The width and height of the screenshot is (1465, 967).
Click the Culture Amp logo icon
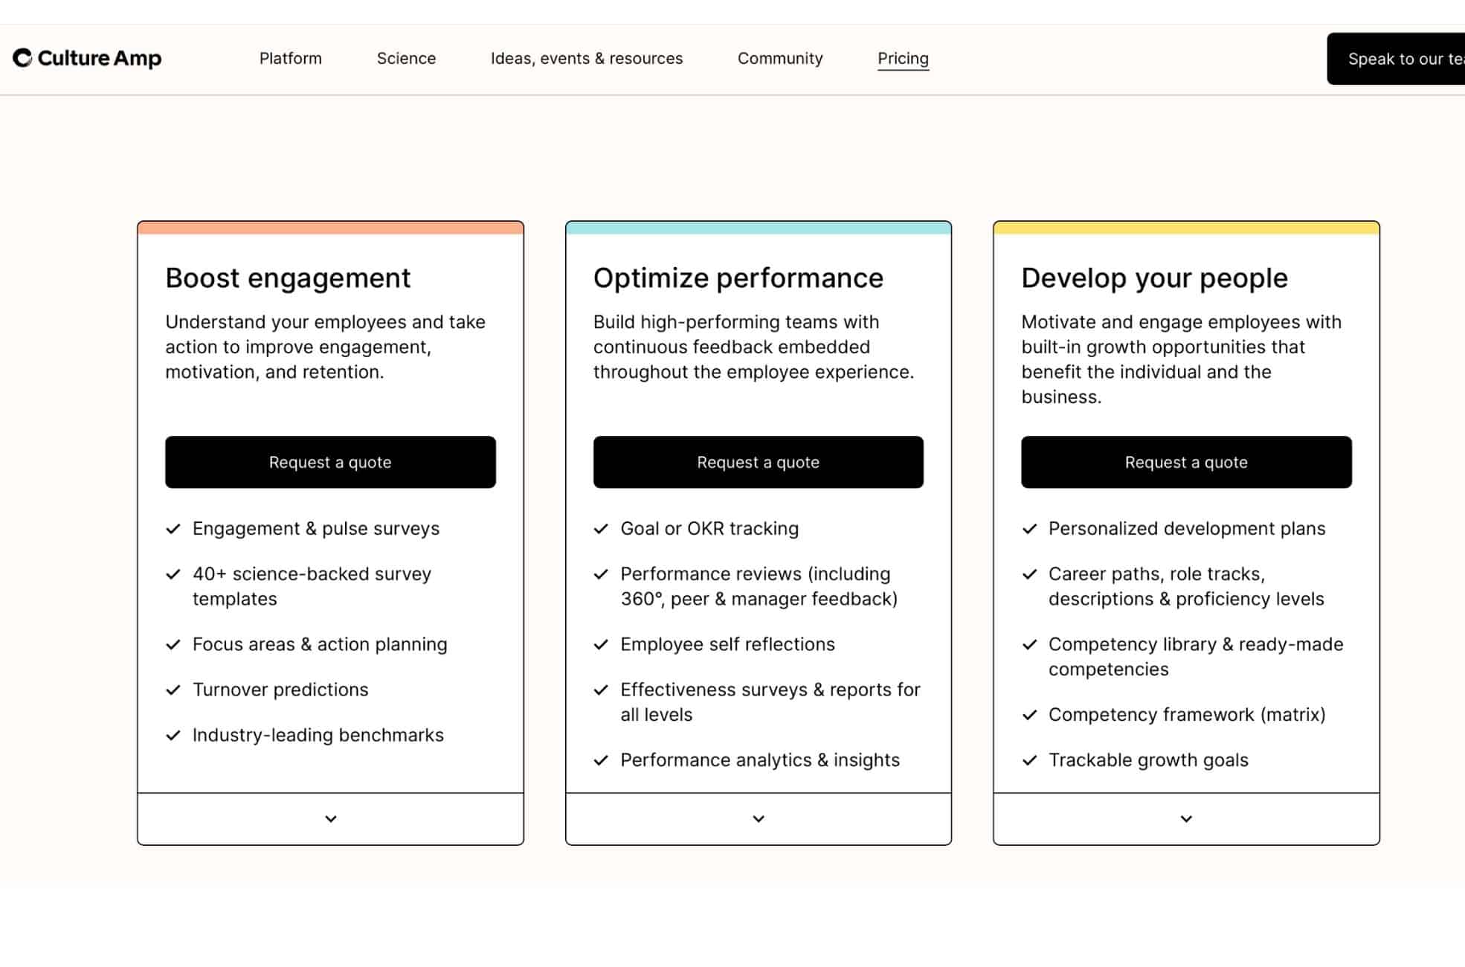(x=22, y=57)
